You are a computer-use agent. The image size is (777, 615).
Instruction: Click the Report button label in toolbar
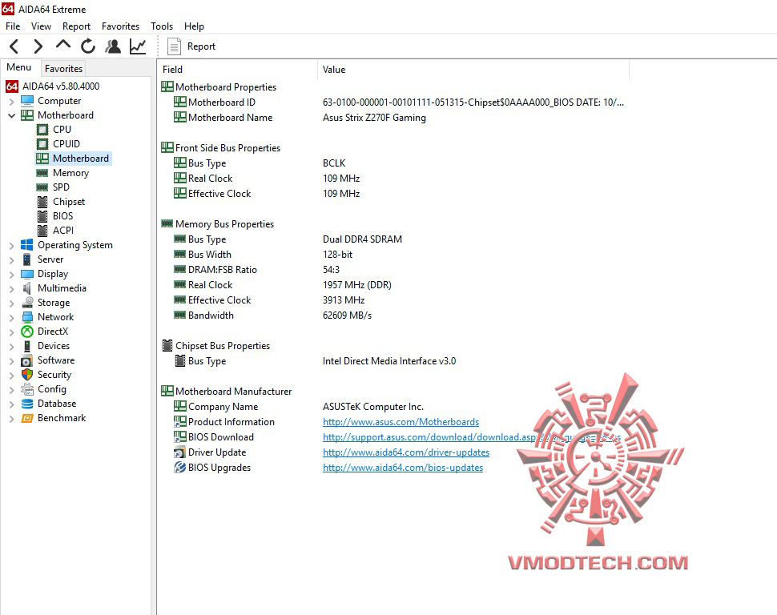coord(201,46)
